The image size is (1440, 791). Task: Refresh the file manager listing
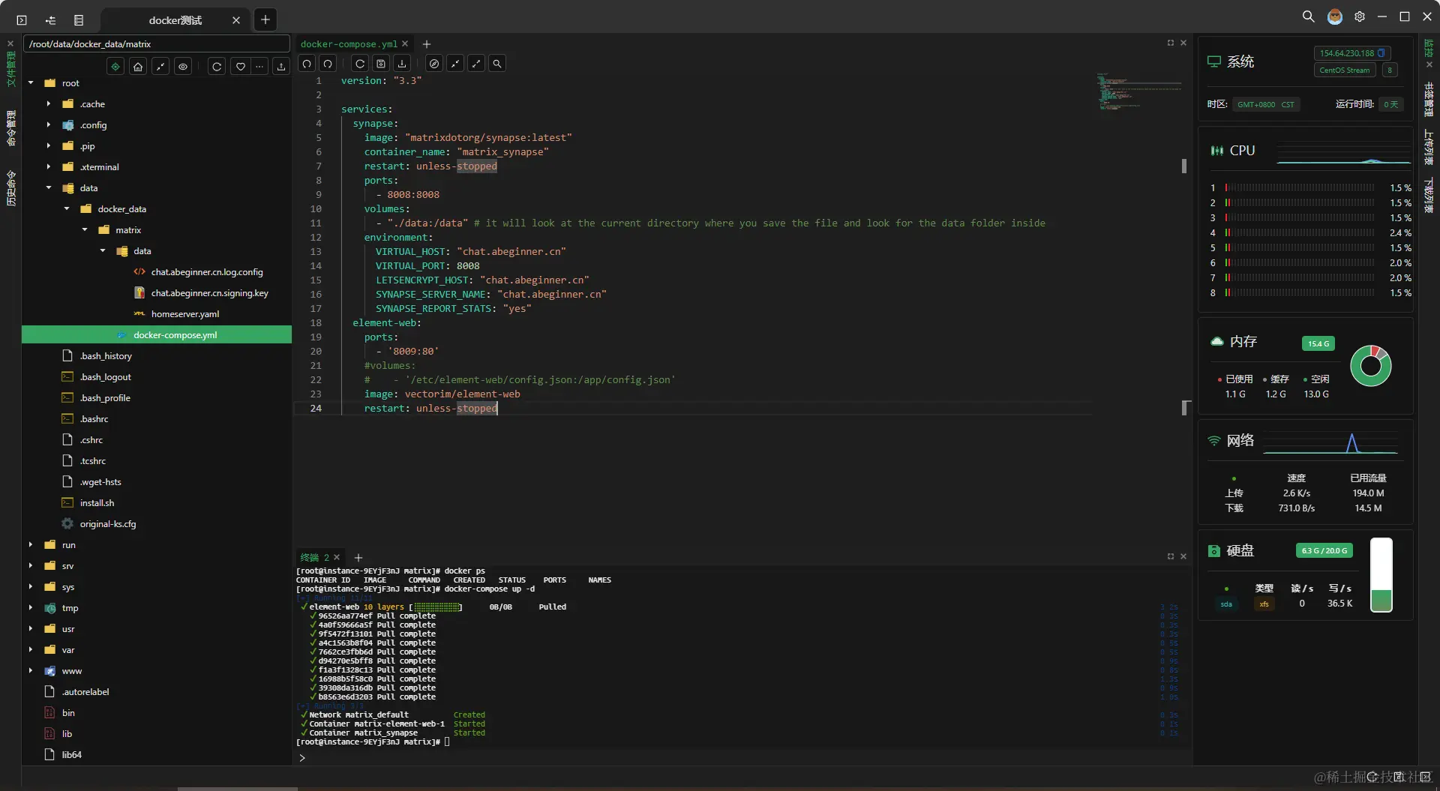(216, 66)
